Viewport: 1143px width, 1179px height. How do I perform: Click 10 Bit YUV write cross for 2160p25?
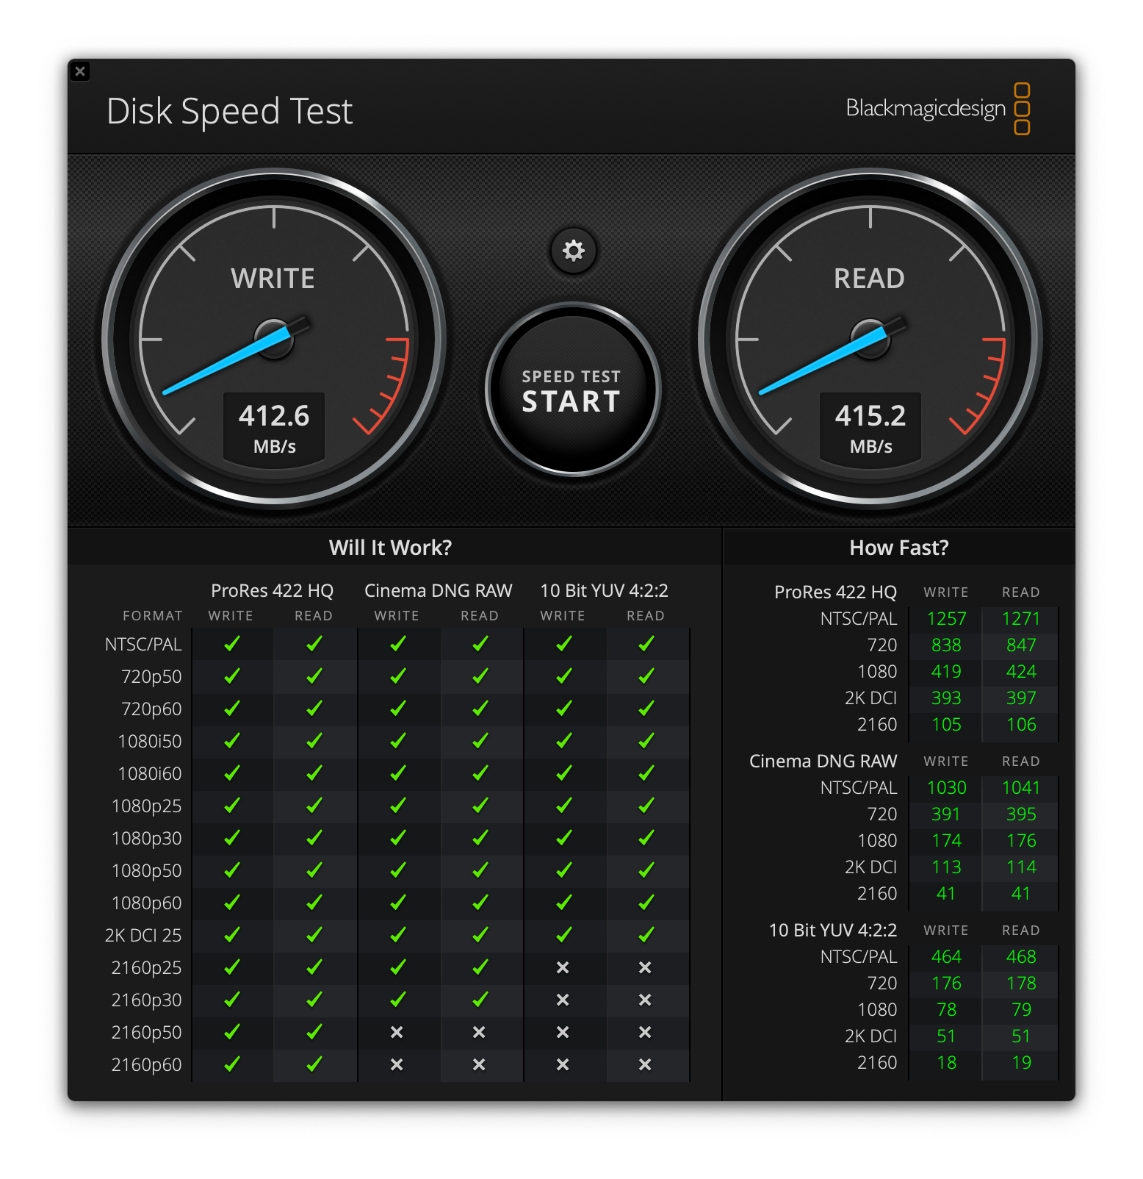[x=563, y=967]
